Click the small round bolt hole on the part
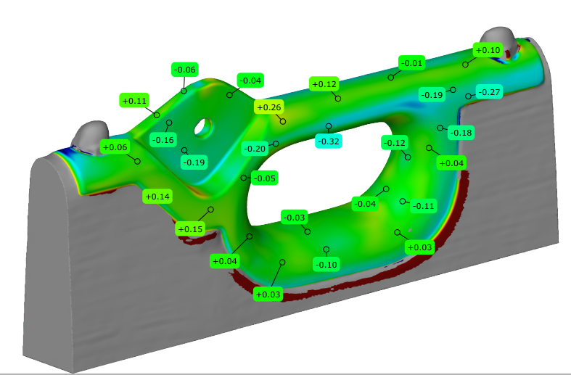The image size is (571, 375). point(204,128)
